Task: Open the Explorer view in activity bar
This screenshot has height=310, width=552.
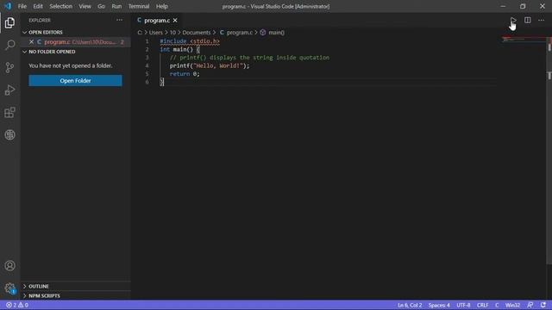Action: tap(9, 22)
